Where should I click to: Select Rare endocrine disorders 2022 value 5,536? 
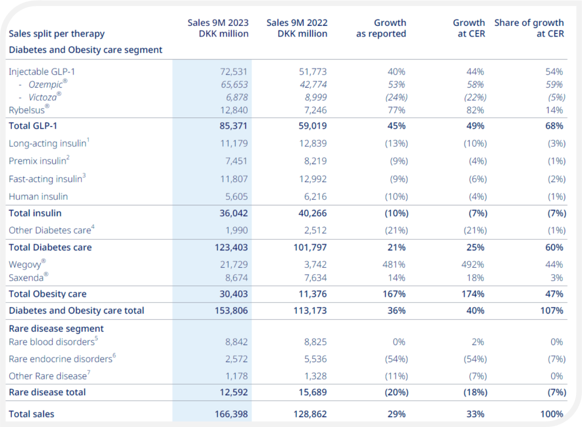pos(315,359)
